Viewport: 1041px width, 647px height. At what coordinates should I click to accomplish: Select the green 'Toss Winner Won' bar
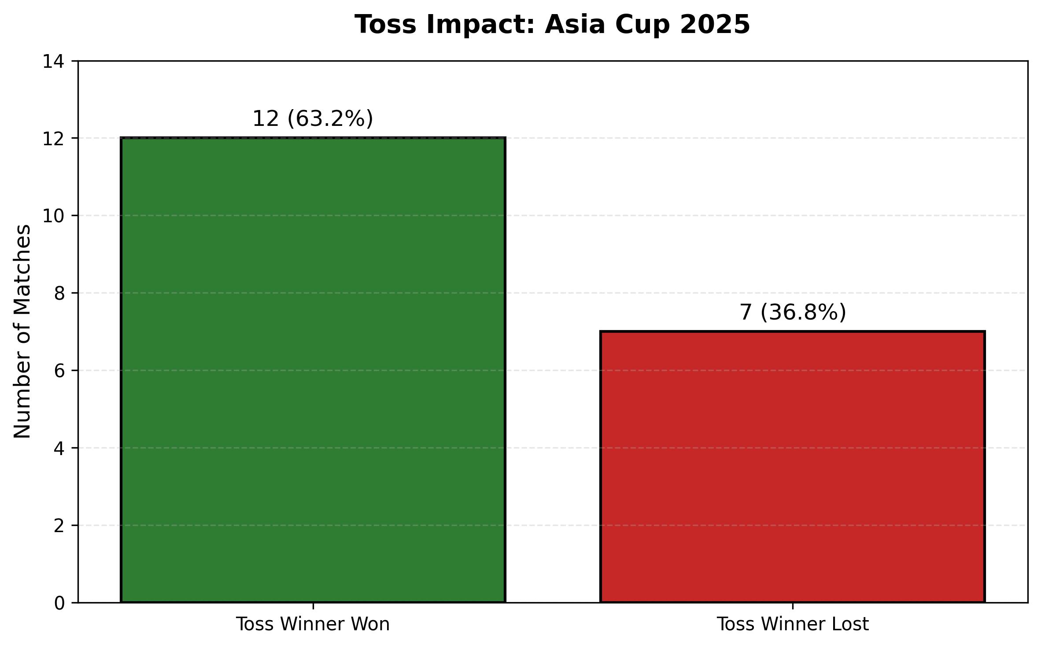313,370
